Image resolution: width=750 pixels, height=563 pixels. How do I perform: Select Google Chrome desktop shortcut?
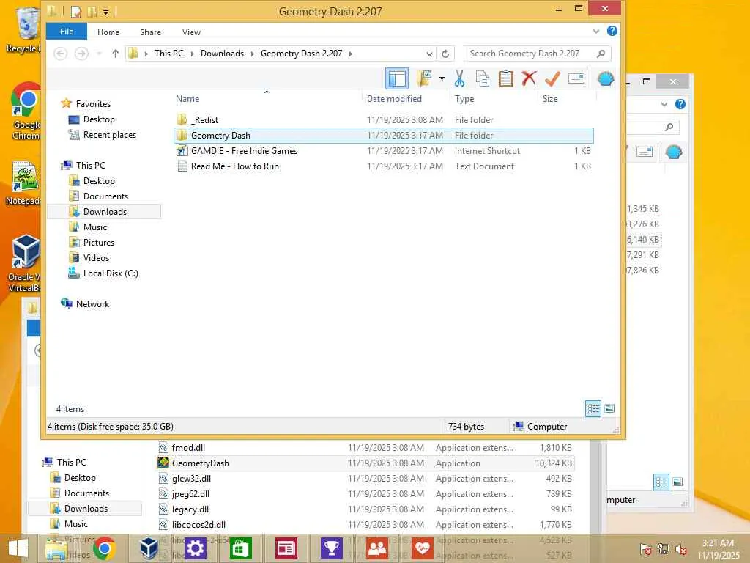pos(26,111)
